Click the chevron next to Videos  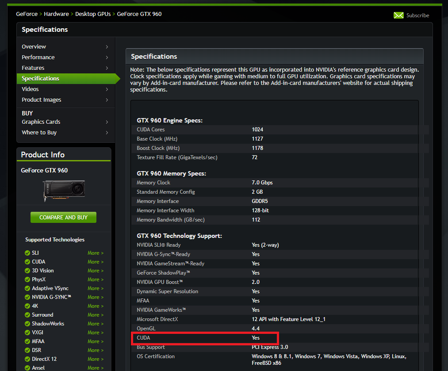tap(107, 89)
